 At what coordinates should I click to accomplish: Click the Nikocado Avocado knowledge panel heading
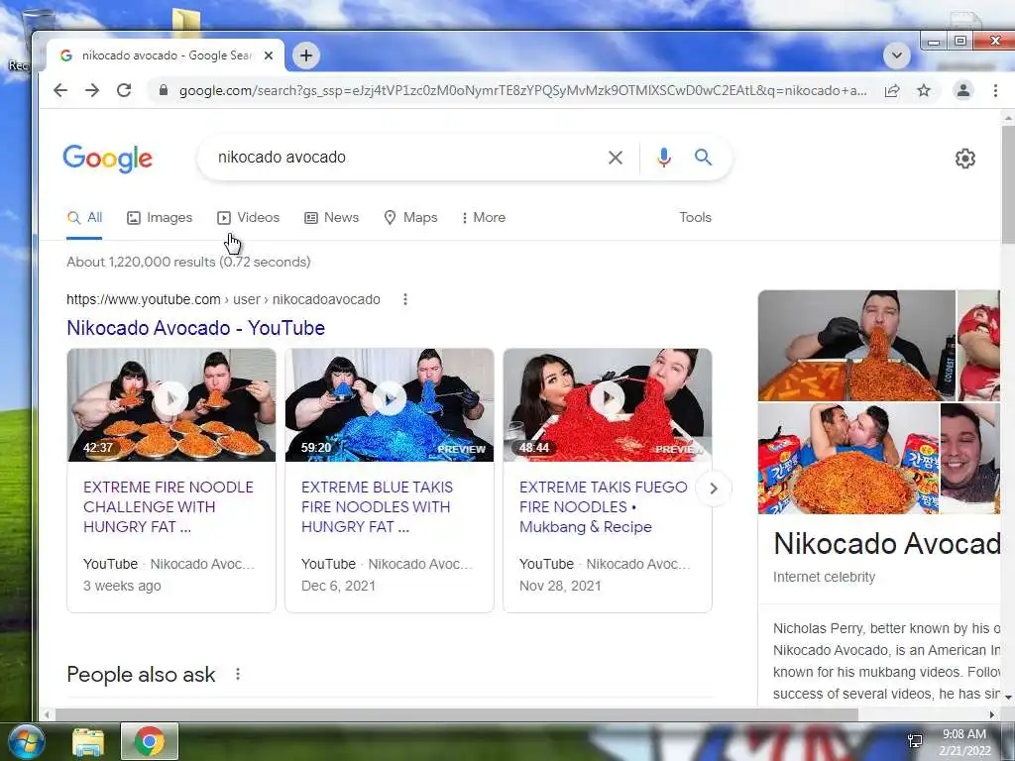[x=886, y=544]
